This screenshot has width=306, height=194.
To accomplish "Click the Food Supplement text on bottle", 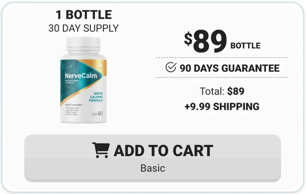I will coord(72,82).
